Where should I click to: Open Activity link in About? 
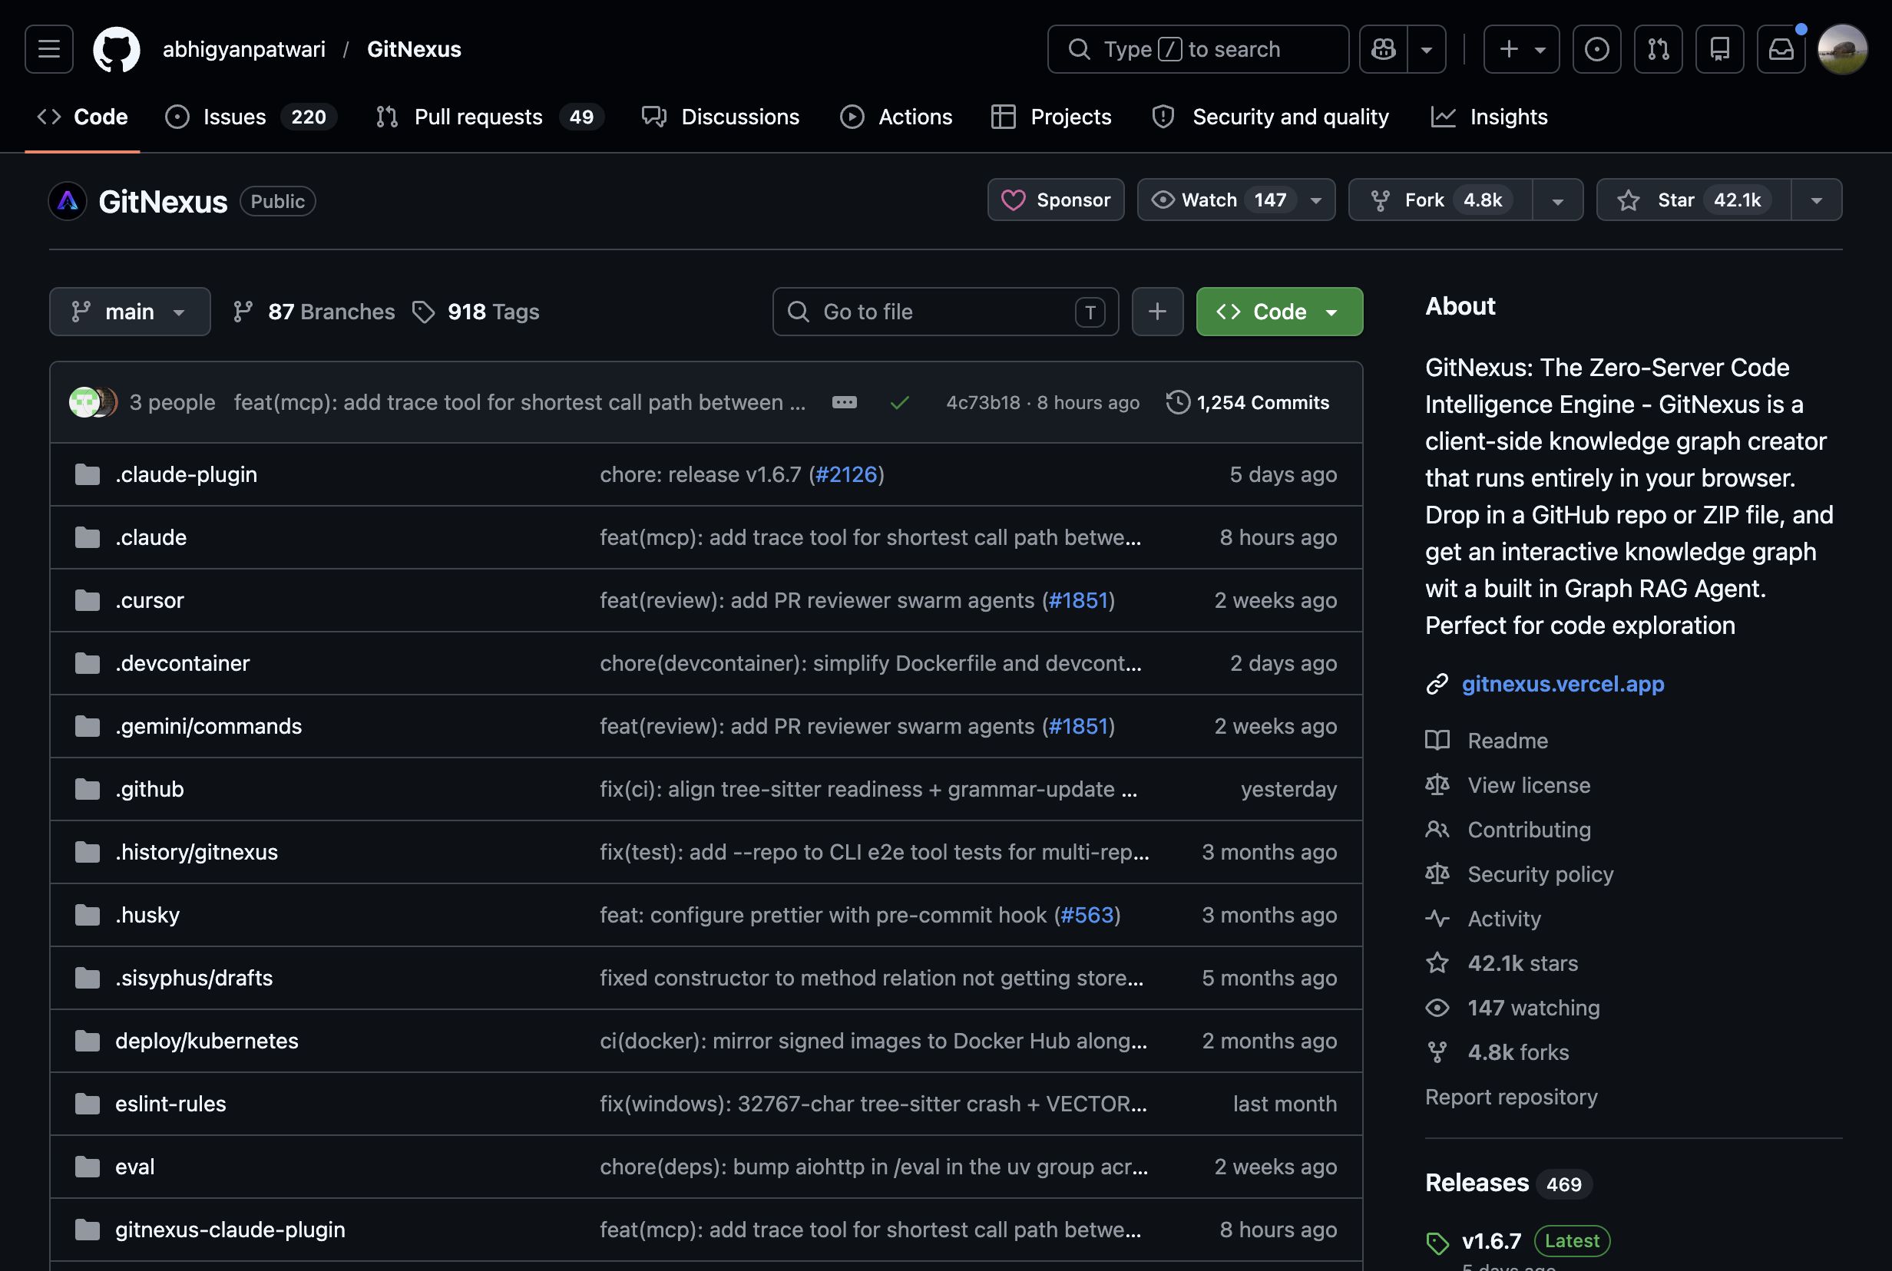pos(1484,919)
